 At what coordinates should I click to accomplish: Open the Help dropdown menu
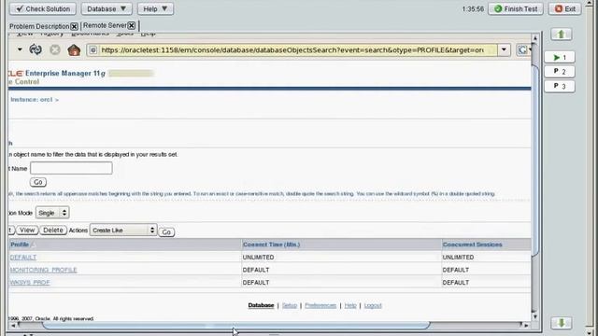pyautogui.click(x=155, y=8)
